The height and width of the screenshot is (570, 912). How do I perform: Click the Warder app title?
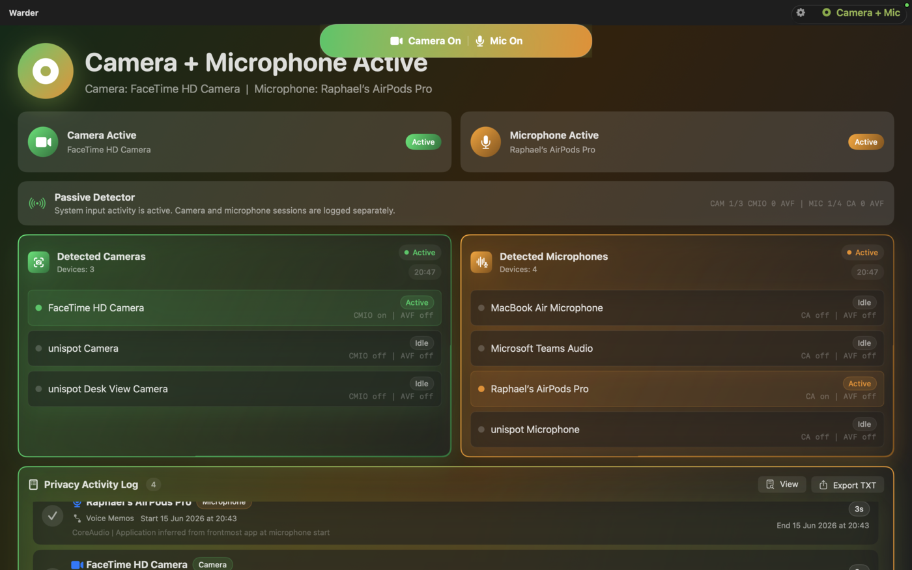coord(23,13)
